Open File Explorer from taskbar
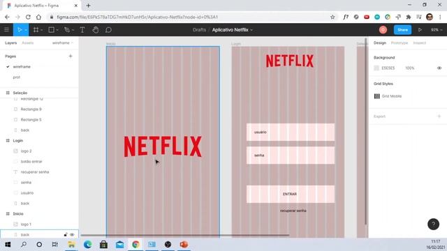 [x=71, y=245]
